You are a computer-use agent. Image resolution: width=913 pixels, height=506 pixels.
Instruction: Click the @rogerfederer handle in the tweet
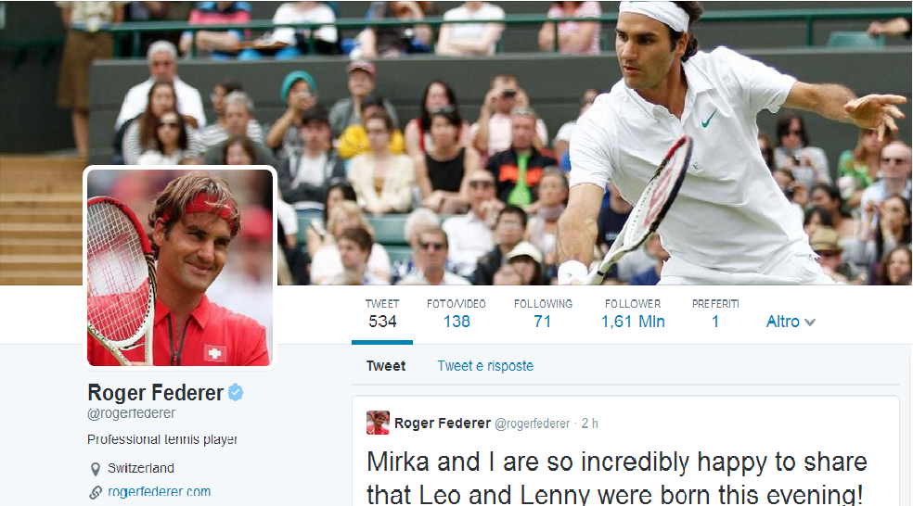[532, 424]
